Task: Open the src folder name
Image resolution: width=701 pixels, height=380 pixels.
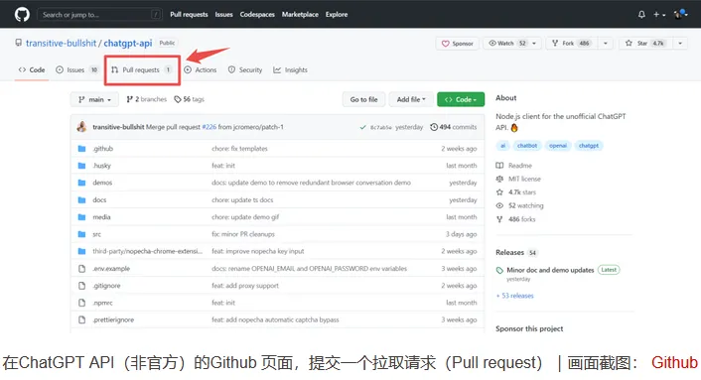Action: [x=96, y=234]
